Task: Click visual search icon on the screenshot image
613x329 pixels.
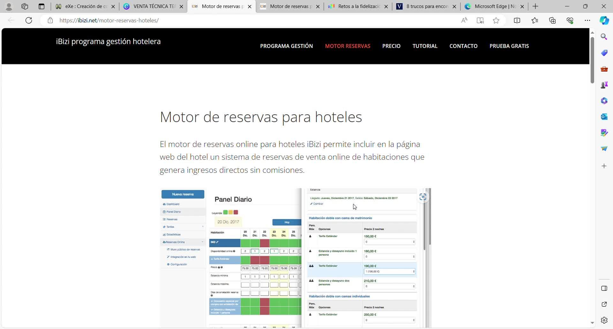Action: (423, 197)
